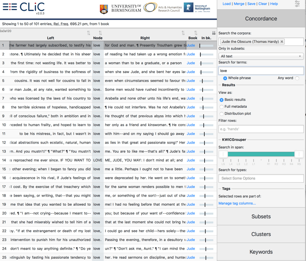This screenshot has height=261, width=306.
Task: Click the University of Birmingham logo
Action: click(x=120, y=8)
